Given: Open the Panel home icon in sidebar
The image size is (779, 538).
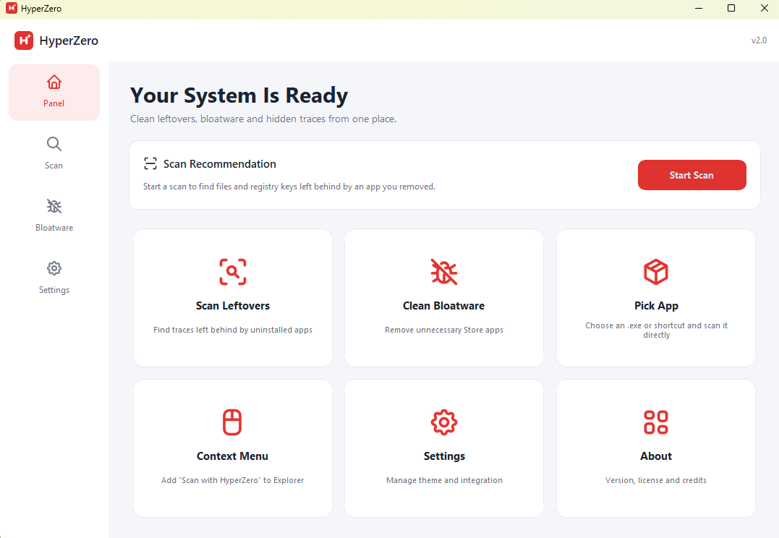Looking at the screenshot, I should coord(54,82).
